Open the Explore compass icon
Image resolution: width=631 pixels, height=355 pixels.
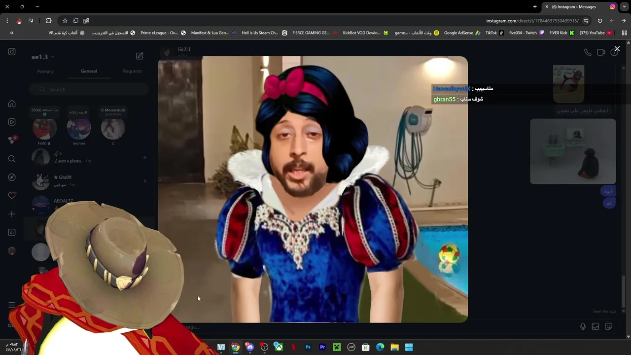tap(12, 177)
